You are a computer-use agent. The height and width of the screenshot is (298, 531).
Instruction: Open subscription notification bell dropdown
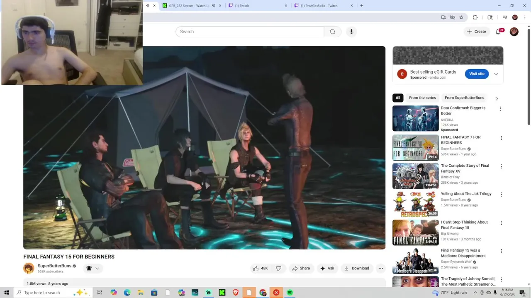tap(93, 268)
